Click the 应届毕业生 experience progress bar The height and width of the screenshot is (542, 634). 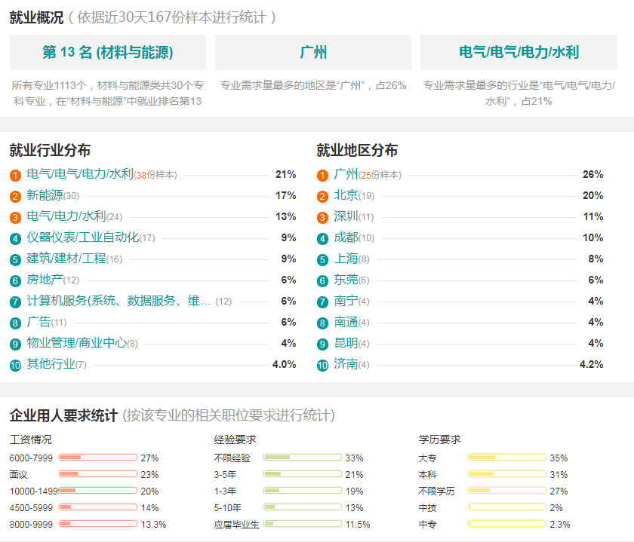303,523
